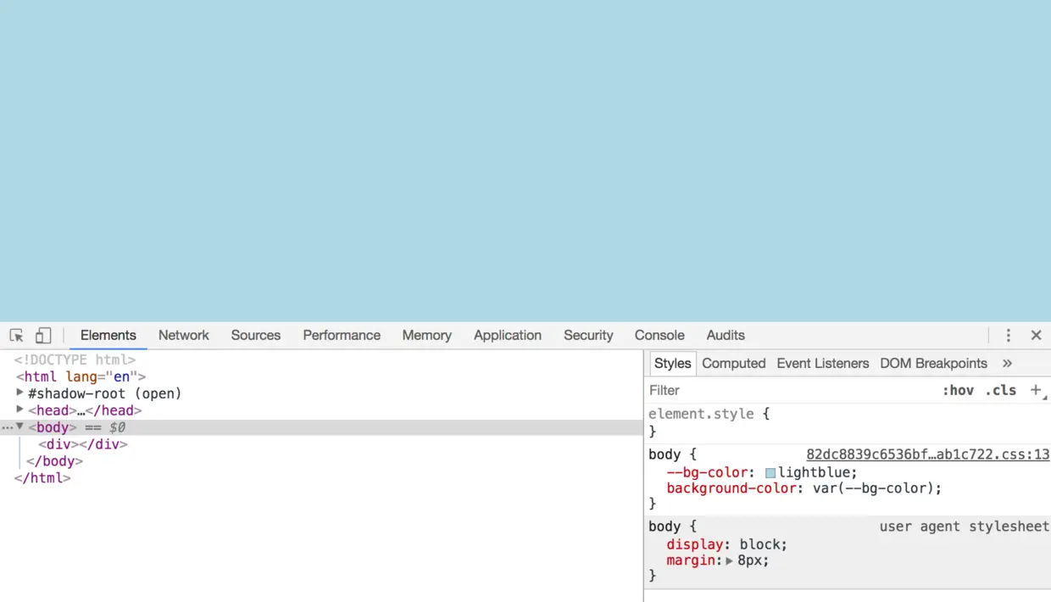
Task: Open the Security tab
Action: 588,336
